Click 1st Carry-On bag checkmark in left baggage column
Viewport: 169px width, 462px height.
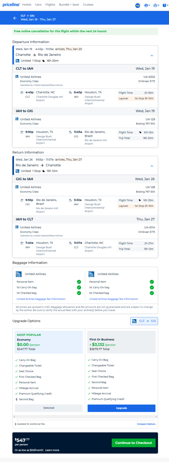point(79,287)
